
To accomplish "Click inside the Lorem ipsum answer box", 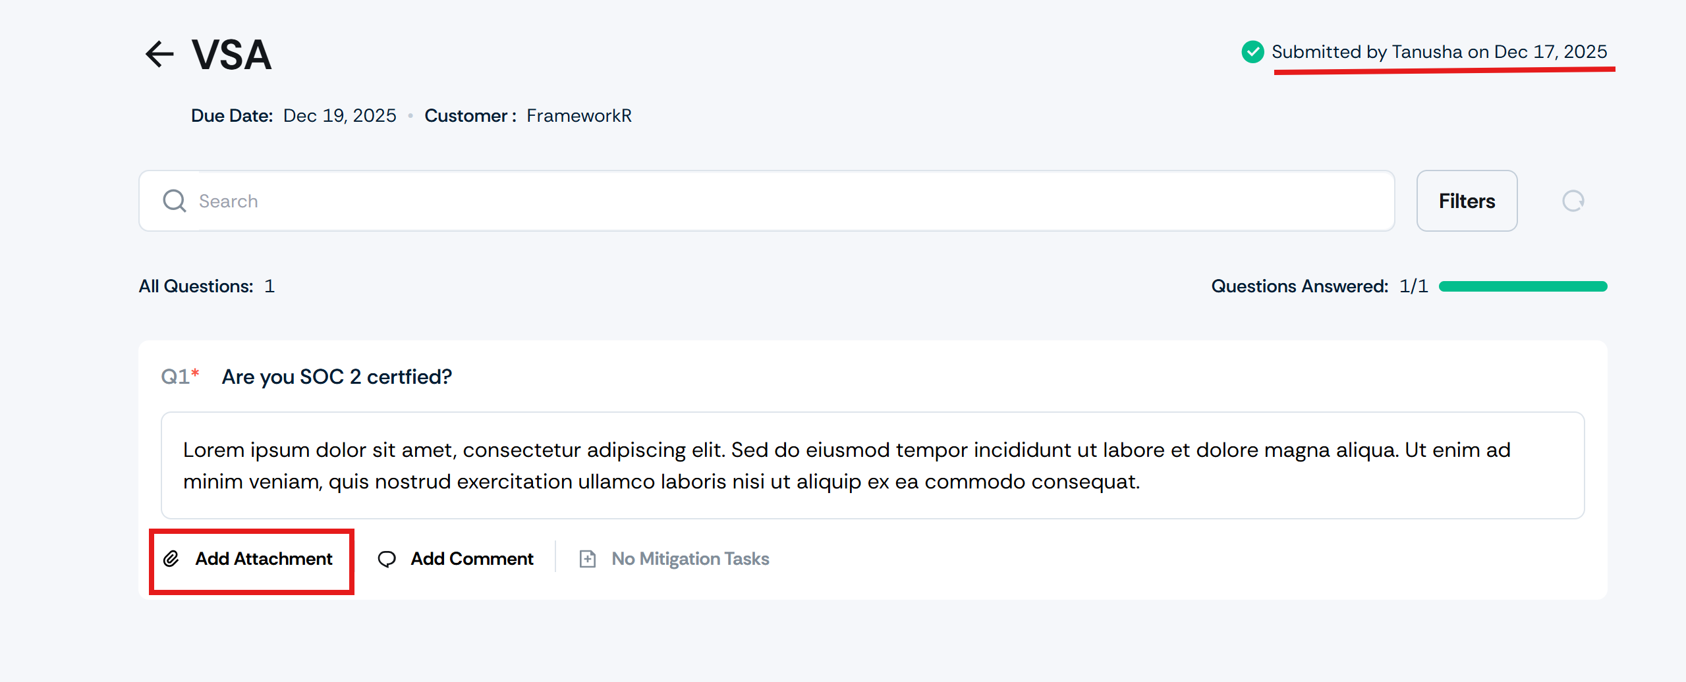I will click(872, 465).
